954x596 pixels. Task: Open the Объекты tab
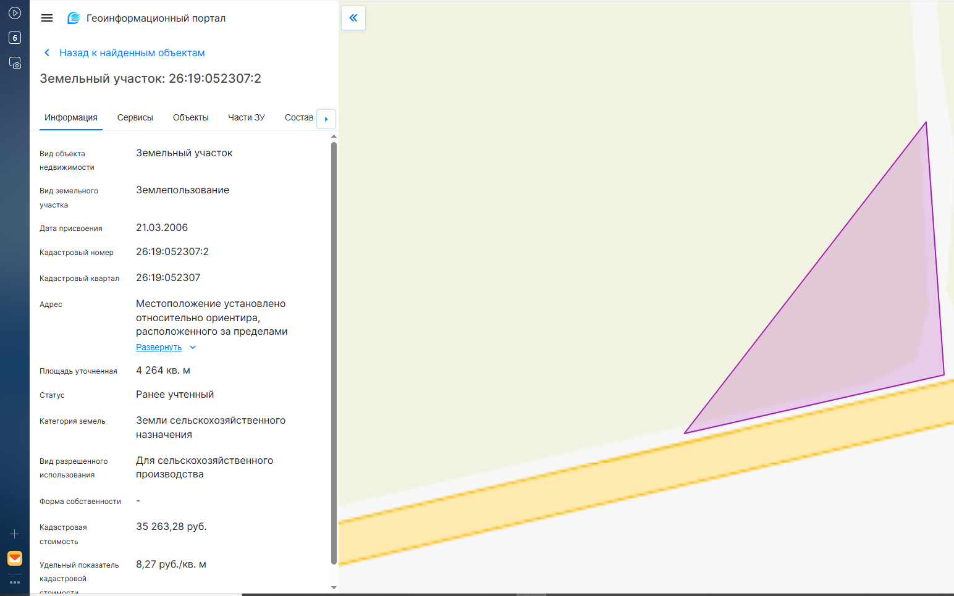coord(190,117)
